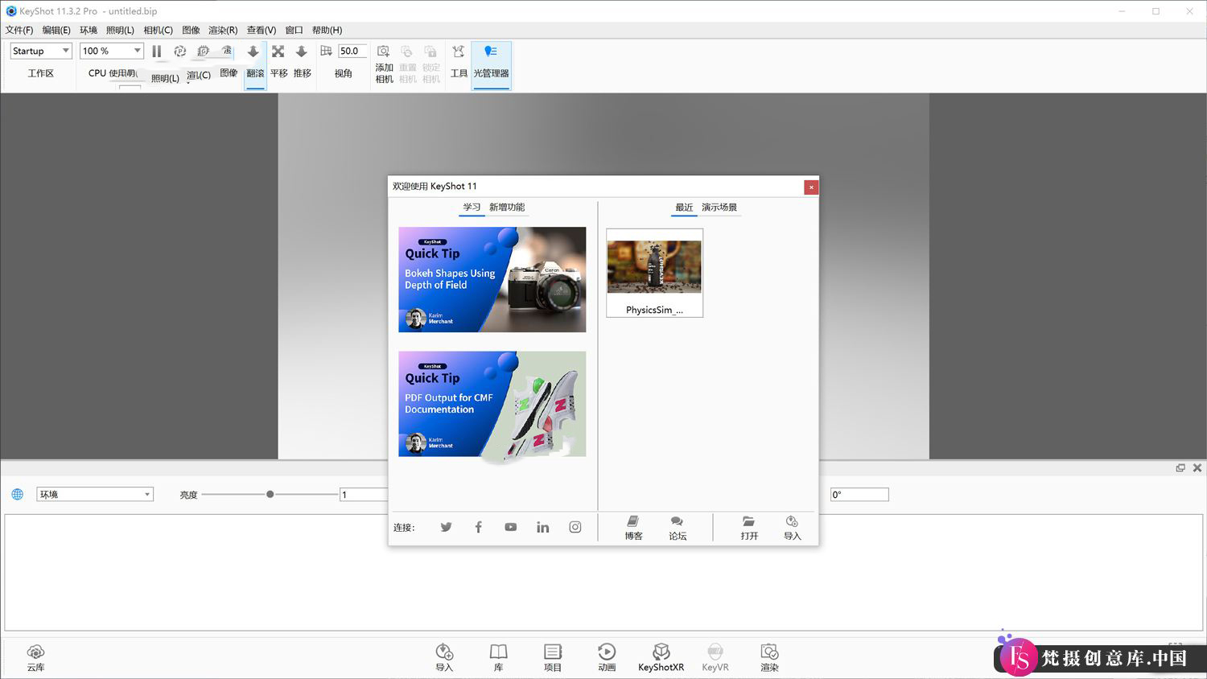Switch to the Learn (学习) tab
1207x679 pixels.
point(472,208)
